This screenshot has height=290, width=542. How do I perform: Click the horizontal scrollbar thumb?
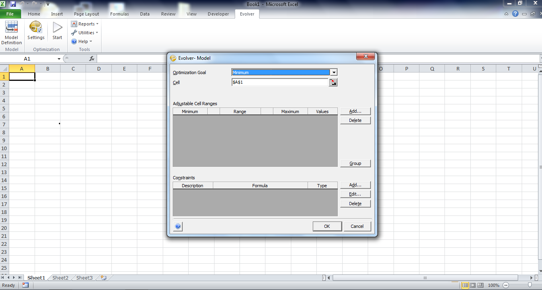425,278
